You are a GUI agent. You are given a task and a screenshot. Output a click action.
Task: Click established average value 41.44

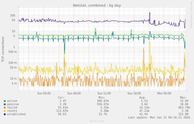[143, 114]
